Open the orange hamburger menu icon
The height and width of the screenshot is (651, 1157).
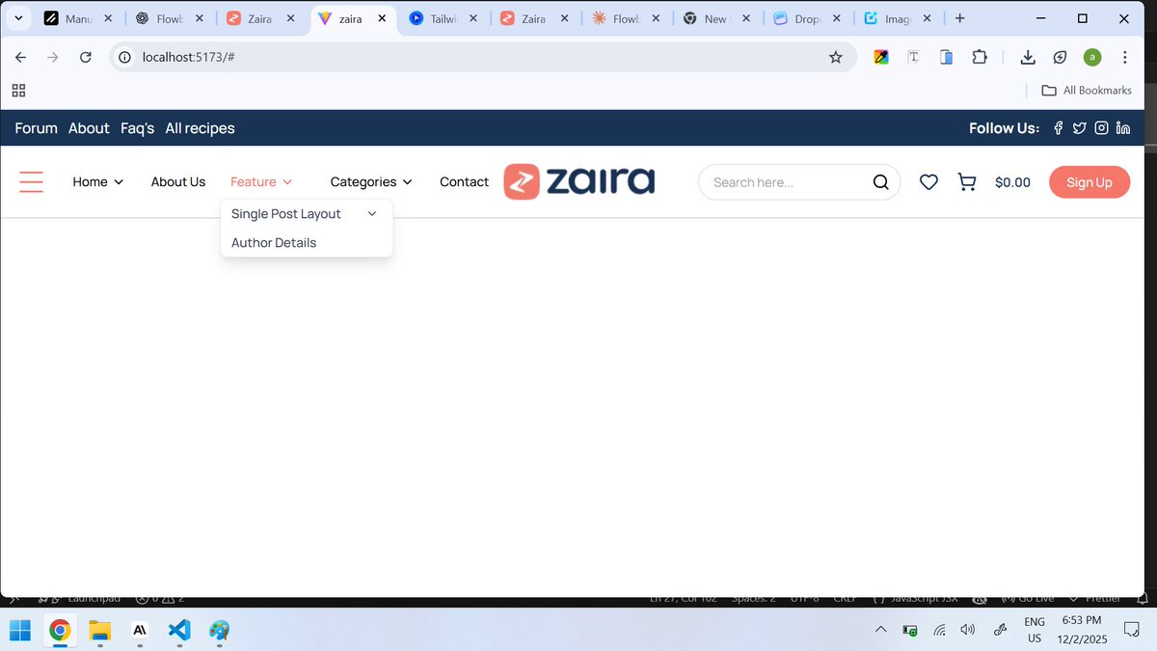pos(31,181)
